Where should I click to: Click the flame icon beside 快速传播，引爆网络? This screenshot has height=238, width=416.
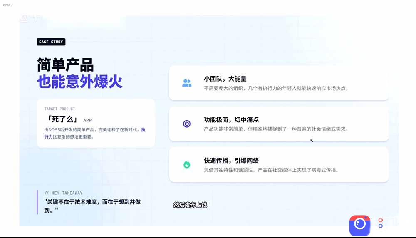click(x=187, y=164)
